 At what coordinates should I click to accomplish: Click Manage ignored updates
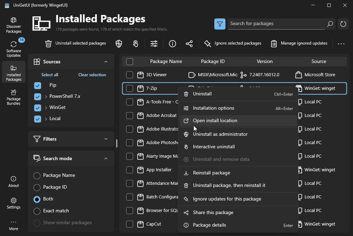point(299,44)
